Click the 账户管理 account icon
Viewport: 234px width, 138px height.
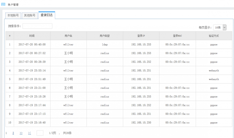click(3, 4)
